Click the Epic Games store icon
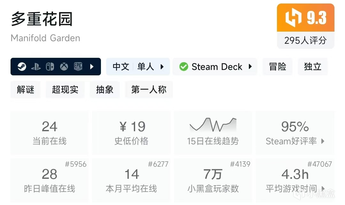The image size is (345, 205). [78, 66]
